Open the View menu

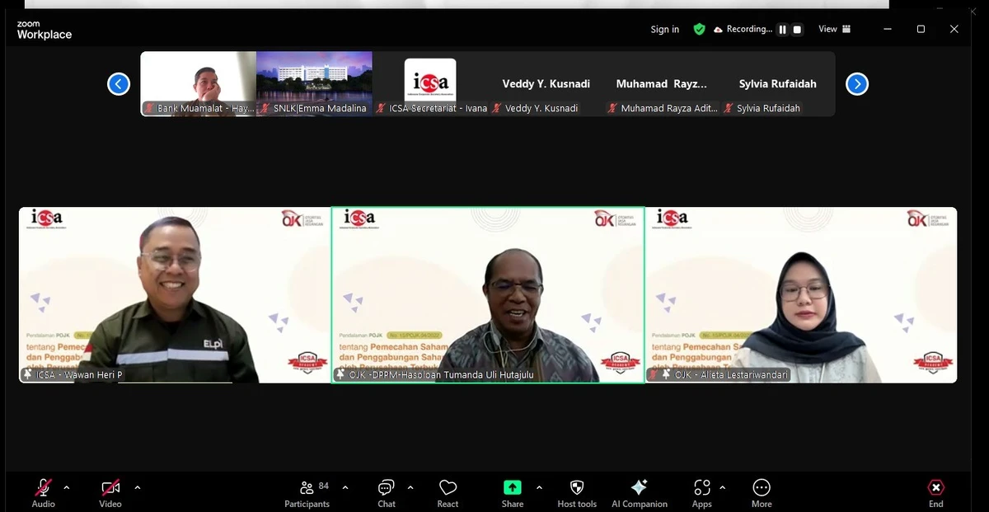click(833, 29)
